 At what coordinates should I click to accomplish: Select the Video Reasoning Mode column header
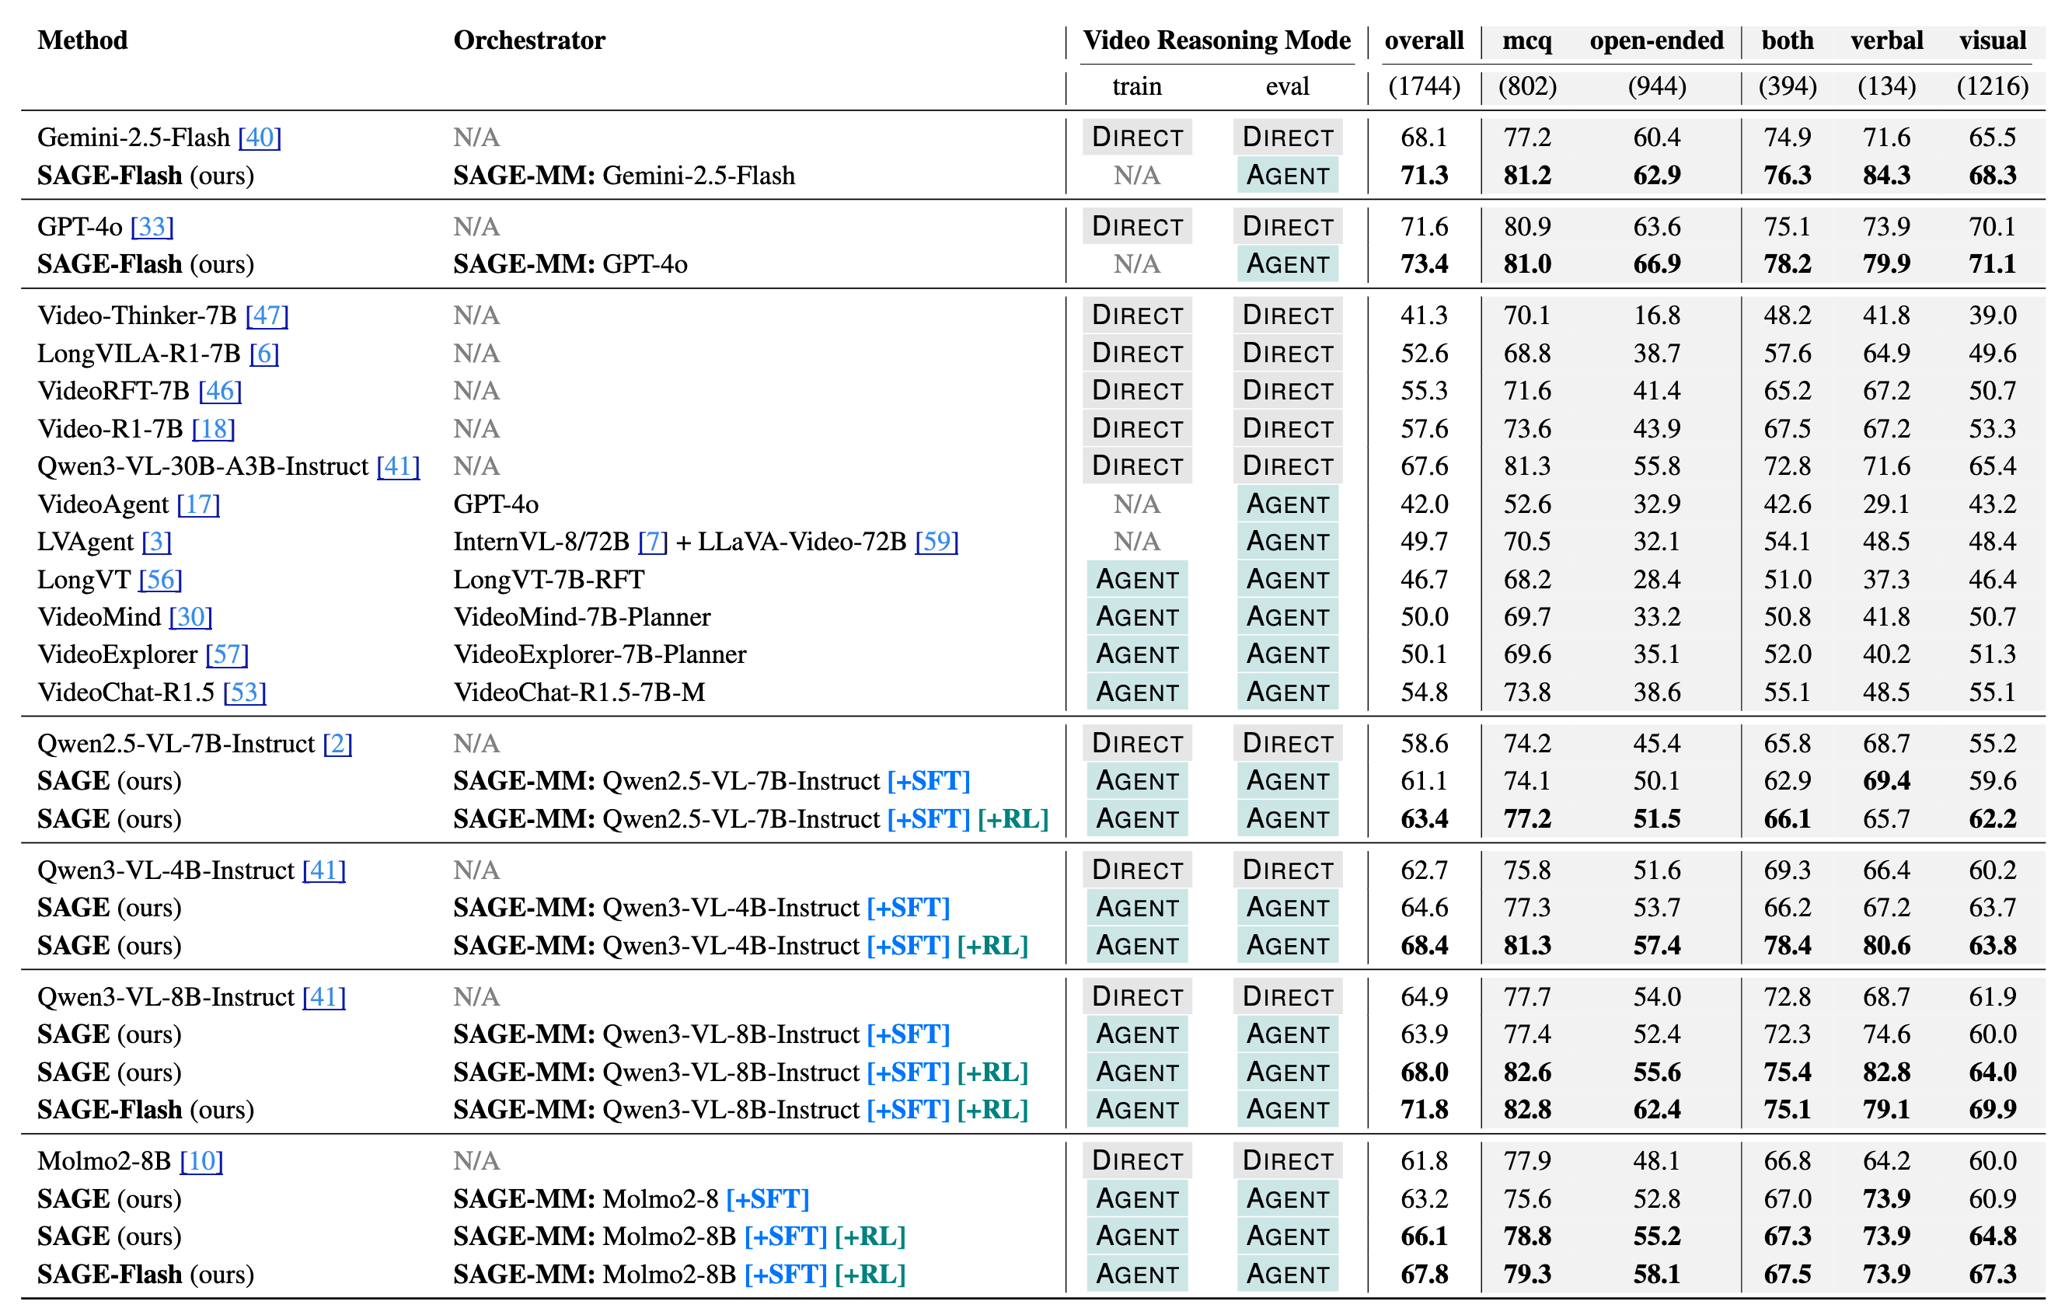(1216, 40)
